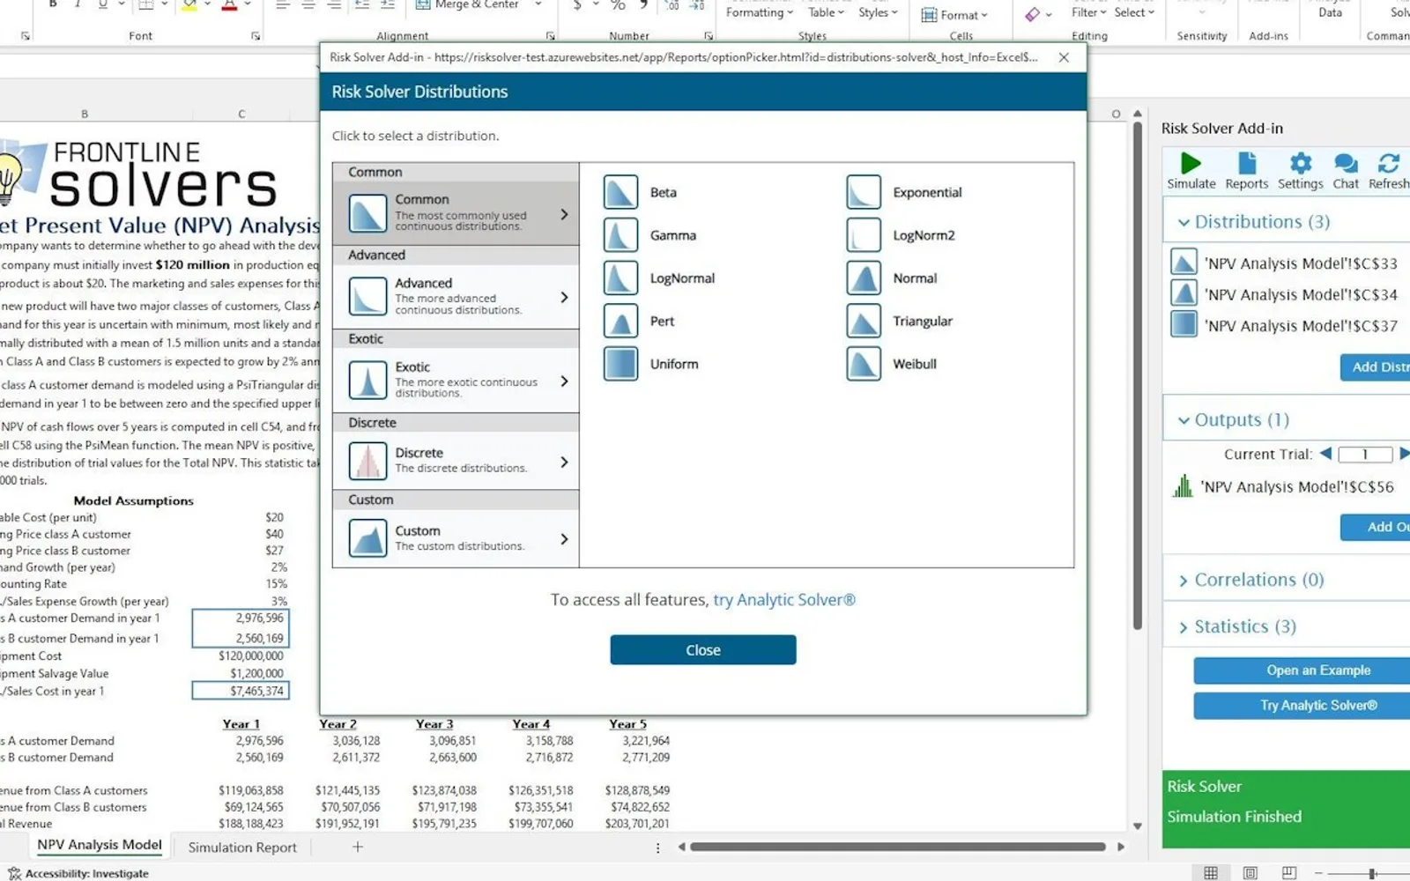This screenshot has width=1410, height=881.
Task: Choose the Gamma distribution icon
Action: click(x=620, y=235)
